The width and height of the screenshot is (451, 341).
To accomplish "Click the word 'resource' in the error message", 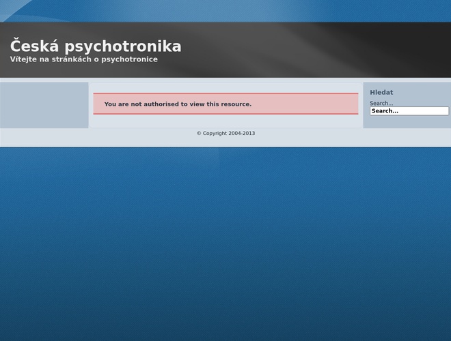I will click(x=235, y=104).
